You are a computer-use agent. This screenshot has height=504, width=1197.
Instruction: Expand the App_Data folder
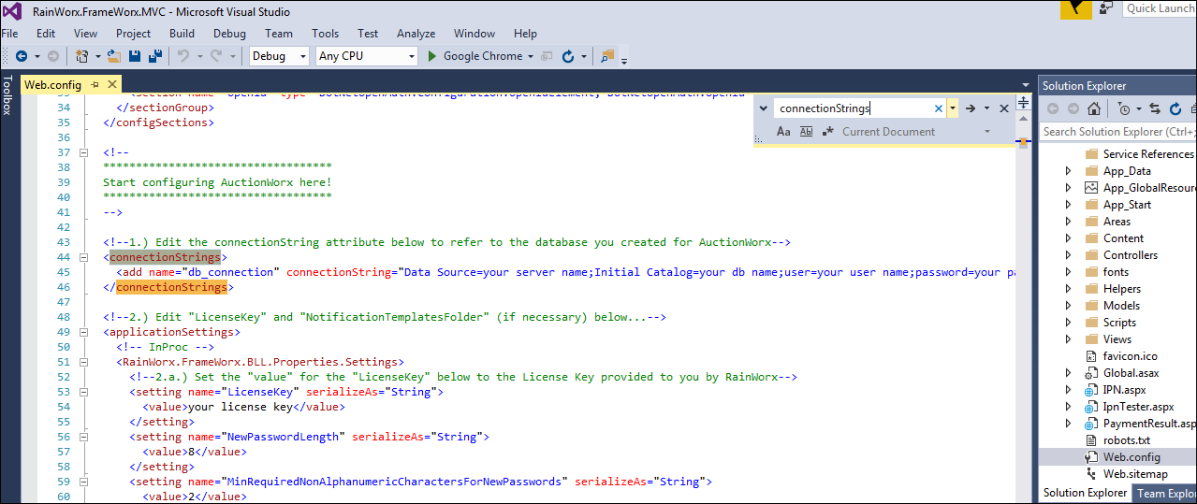point(1069,171)
